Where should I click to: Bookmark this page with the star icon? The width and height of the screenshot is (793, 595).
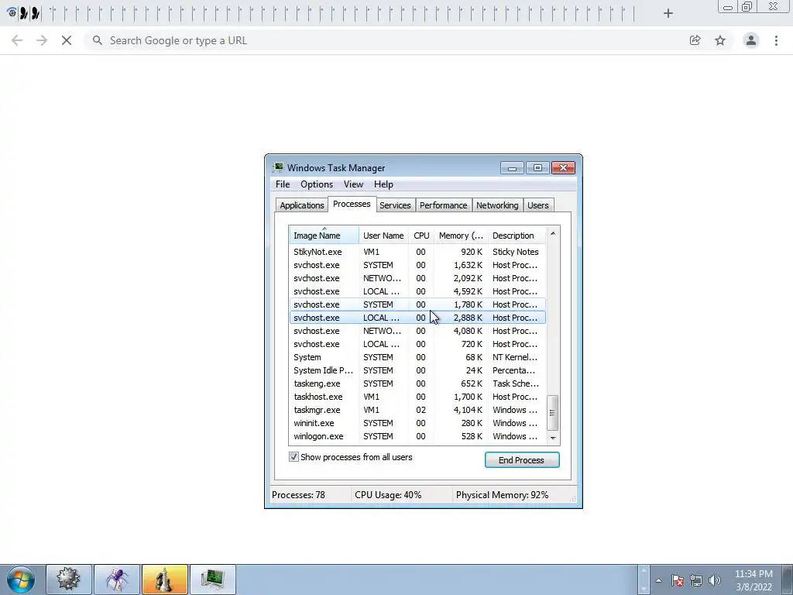click(x=720, y=40)
